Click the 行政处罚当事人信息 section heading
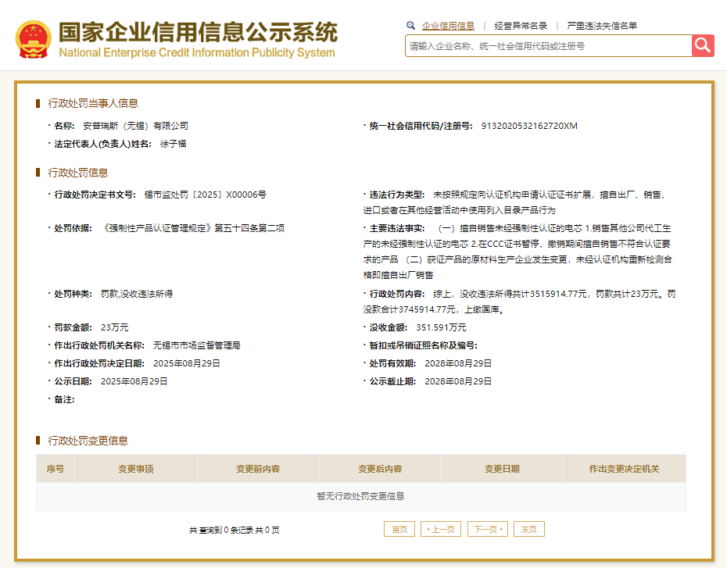Viewport: 727px width, 568px height. click(x=93, y=103)
